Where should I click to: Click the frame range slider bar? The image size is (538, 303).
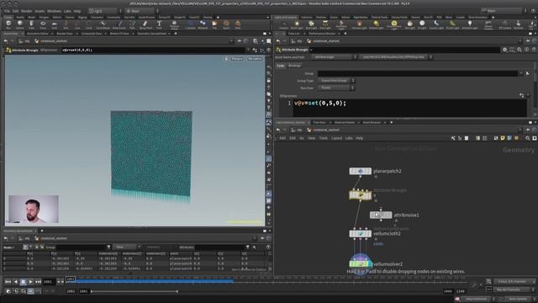tap(134, 291)
